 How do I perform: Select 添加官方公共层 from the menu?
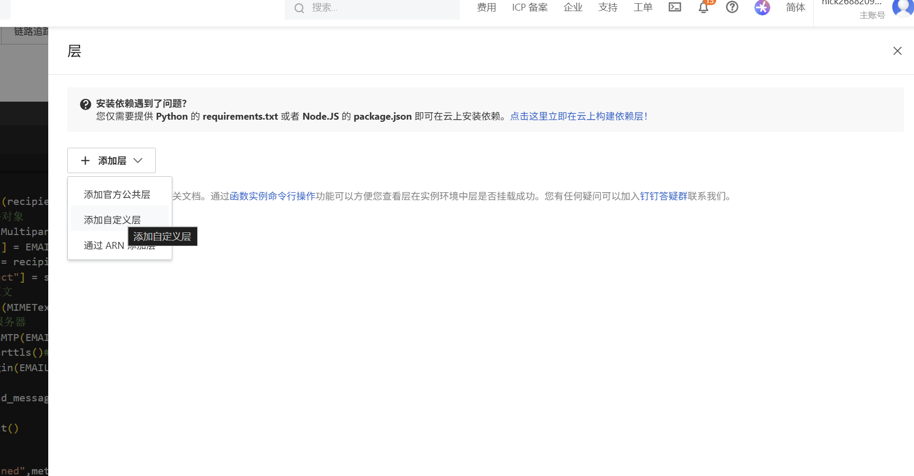click(x=120, y=195)
